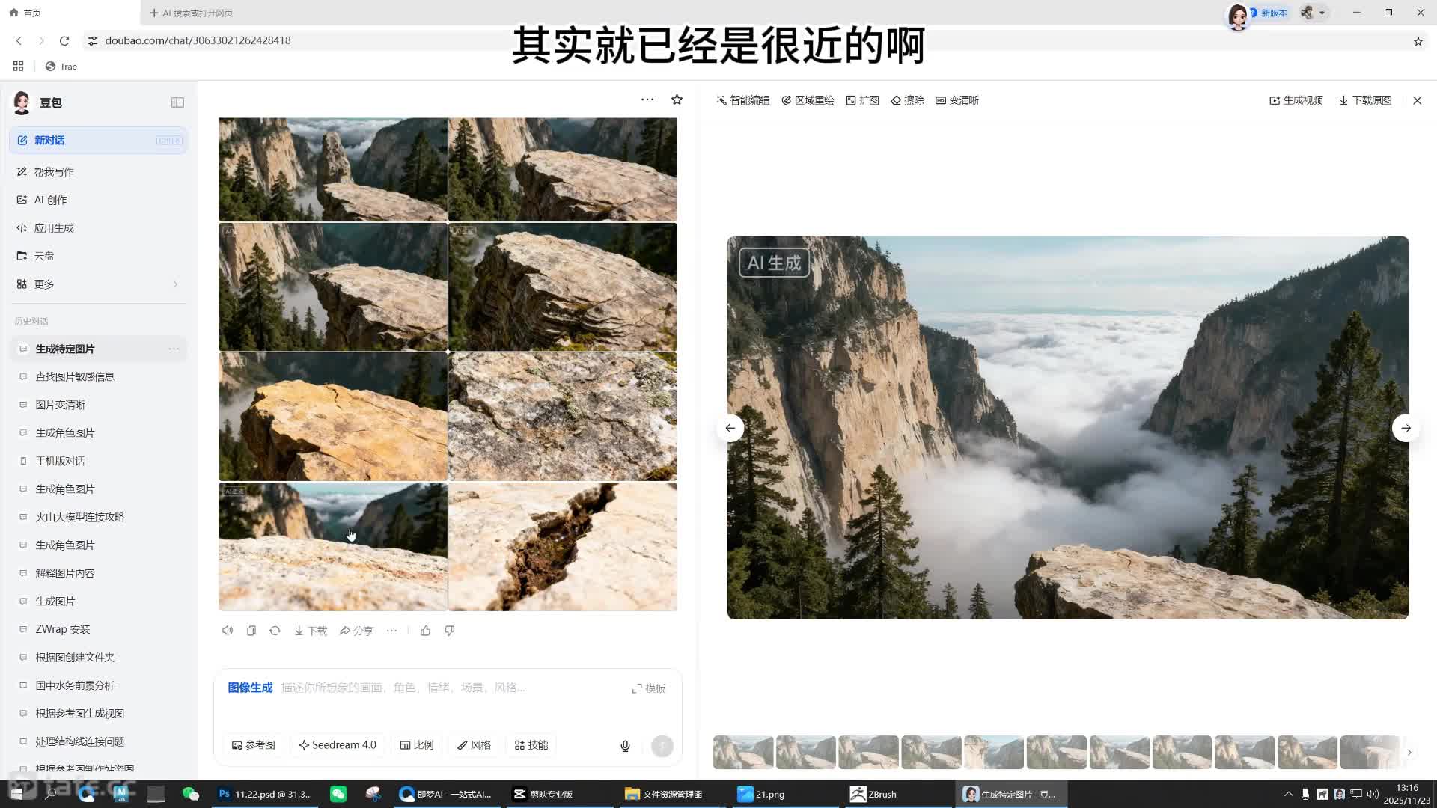Click the first thumbnail in bottom filmstrip

pos(742,753)
